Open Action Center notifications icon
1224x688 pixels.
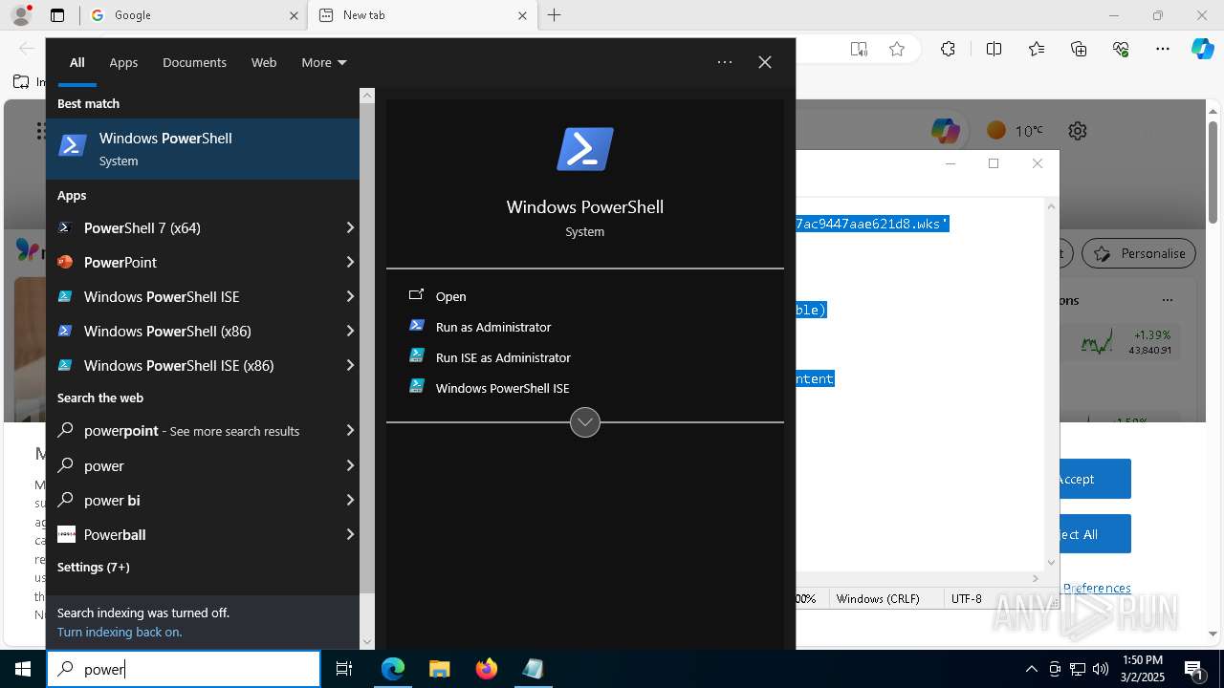[x=1193, y=669]
